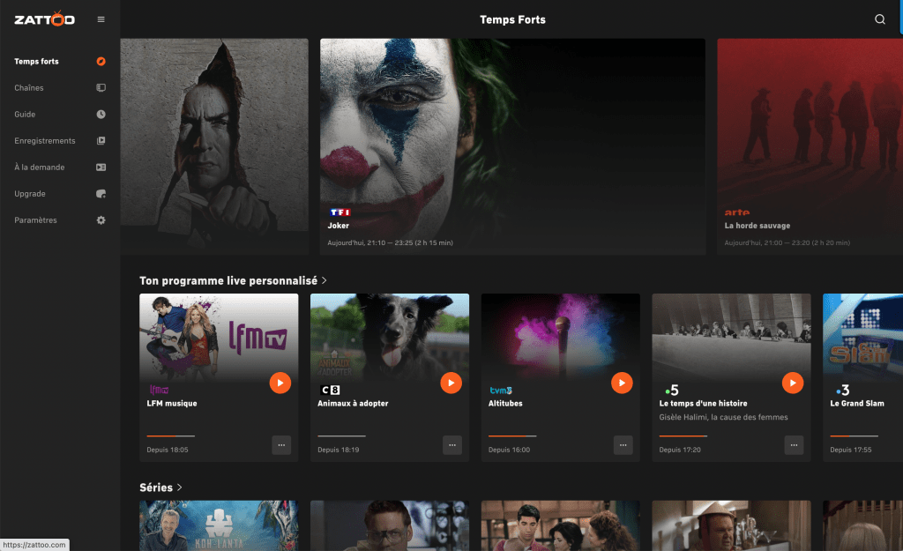Image resolution: width=903 pixels, height=551 pixels.
Task: Play LFM musique live stream
Action: (x=280, y=383)
